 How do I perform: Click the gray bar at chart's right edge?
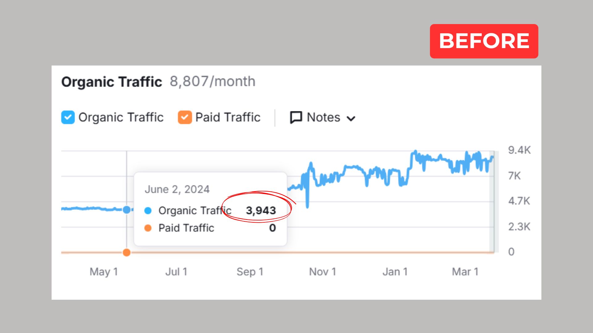pos(492,202)
